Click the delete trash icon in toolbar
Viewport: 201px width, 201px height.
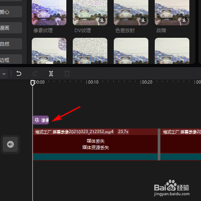pyautogui.click(x=67, y=74)
